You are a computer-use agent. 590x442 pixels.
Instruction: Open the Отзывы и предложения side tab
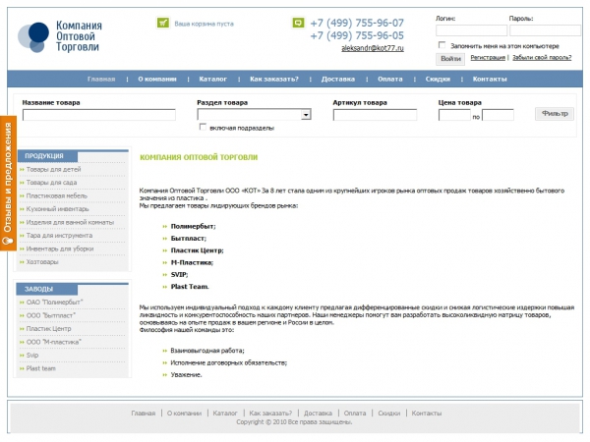point(7,183)
